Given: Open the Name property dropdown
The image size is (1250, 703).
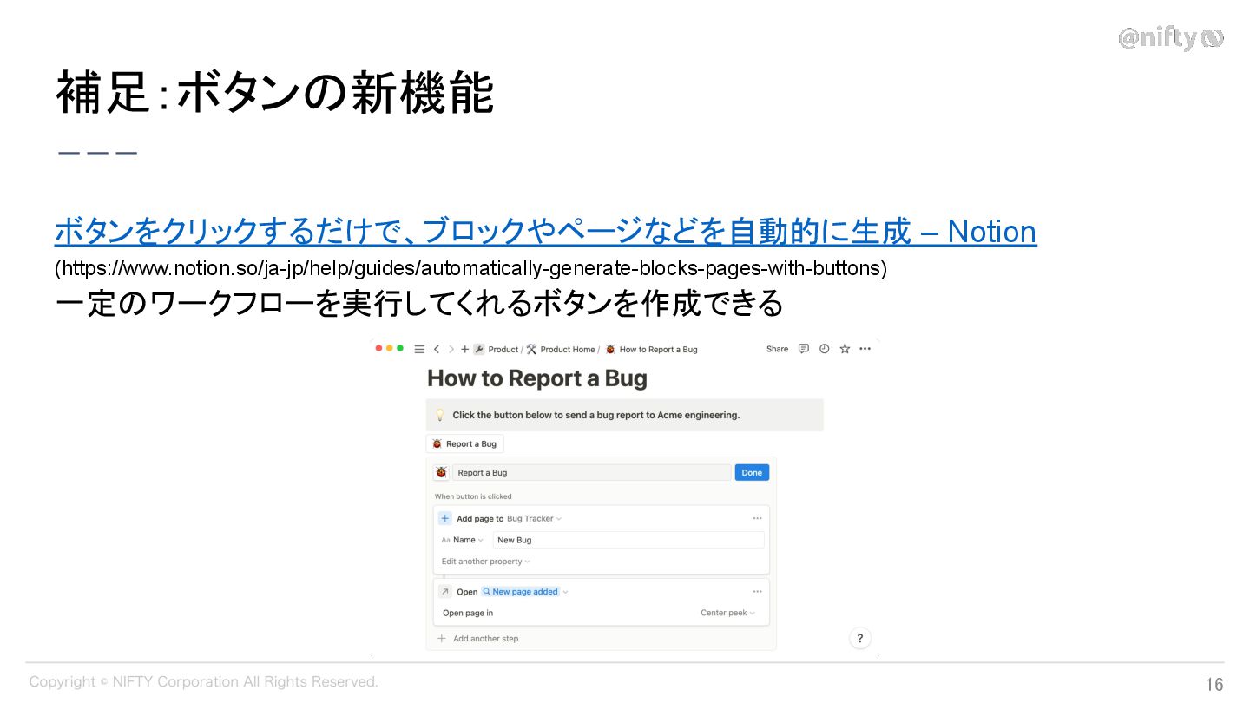Looking at the screenshot, I should pos(468,540).
